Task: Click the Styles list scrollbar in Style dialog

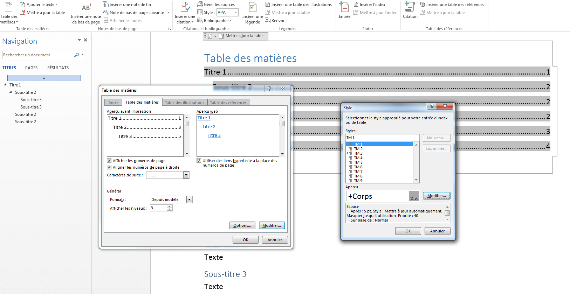Action: click(x=416, y=162)
